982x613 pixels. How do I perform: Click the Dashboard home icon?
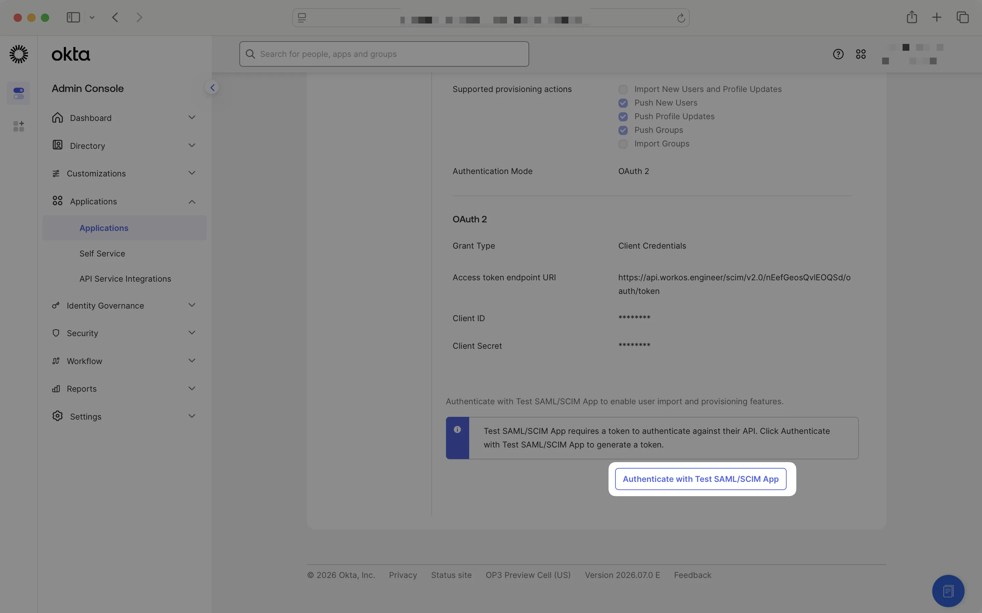click(x=58, y=117)
